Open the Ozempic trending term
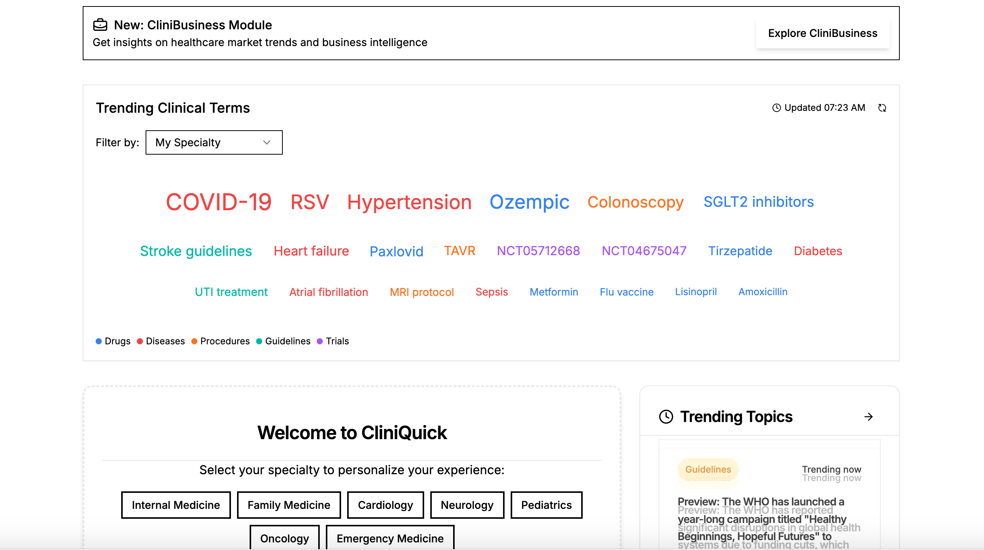Screen dimensions: 984x550 [529, 202]
